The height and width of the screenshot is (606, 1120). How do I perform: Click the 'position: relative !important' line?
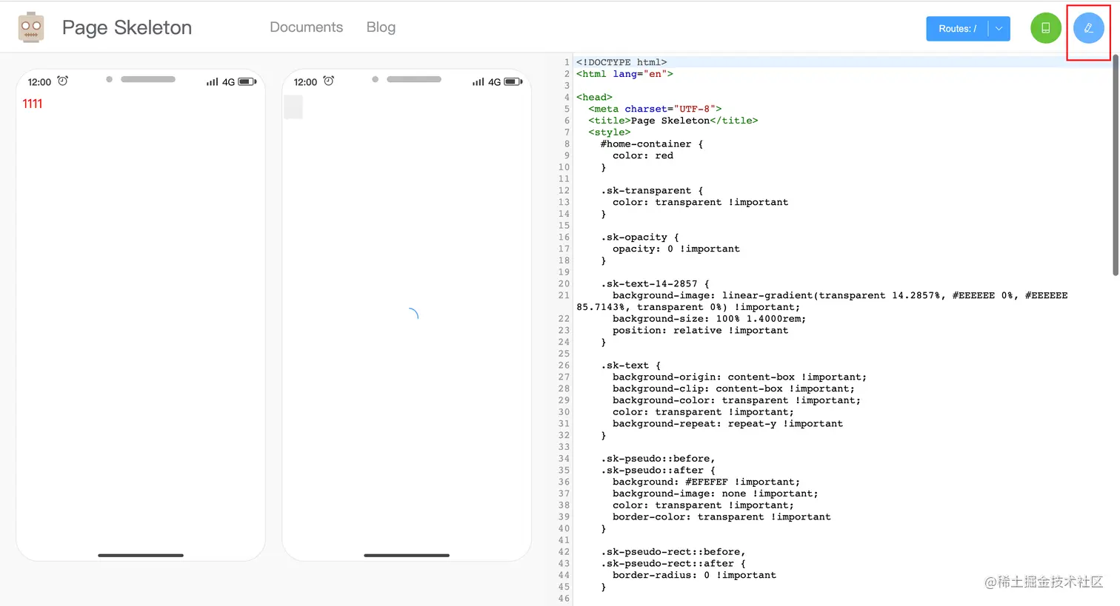click(701, 330)
